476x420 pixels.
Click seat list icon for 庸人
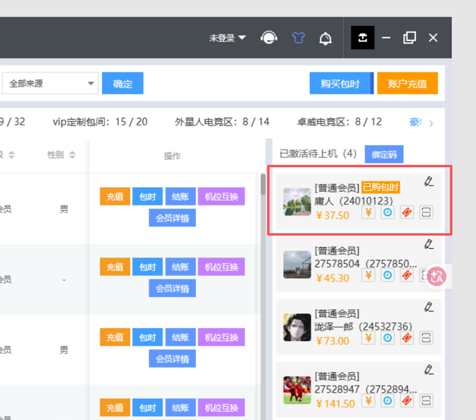(x=426, y=212)
